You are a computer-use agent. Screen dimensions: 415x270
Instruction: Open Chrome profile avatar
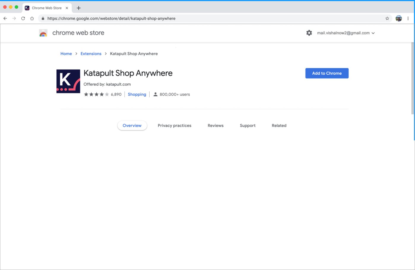pyautogui.click(x=399, y=18)
